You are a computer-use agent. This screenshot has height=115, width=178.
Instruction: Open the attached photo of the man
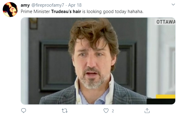point(98,61)
